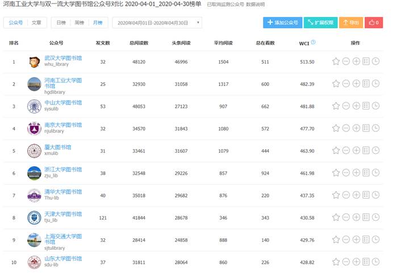Click the minus circle icon for 河南工业大学图书馆
The image size is (393, 273).
(346, 83)
